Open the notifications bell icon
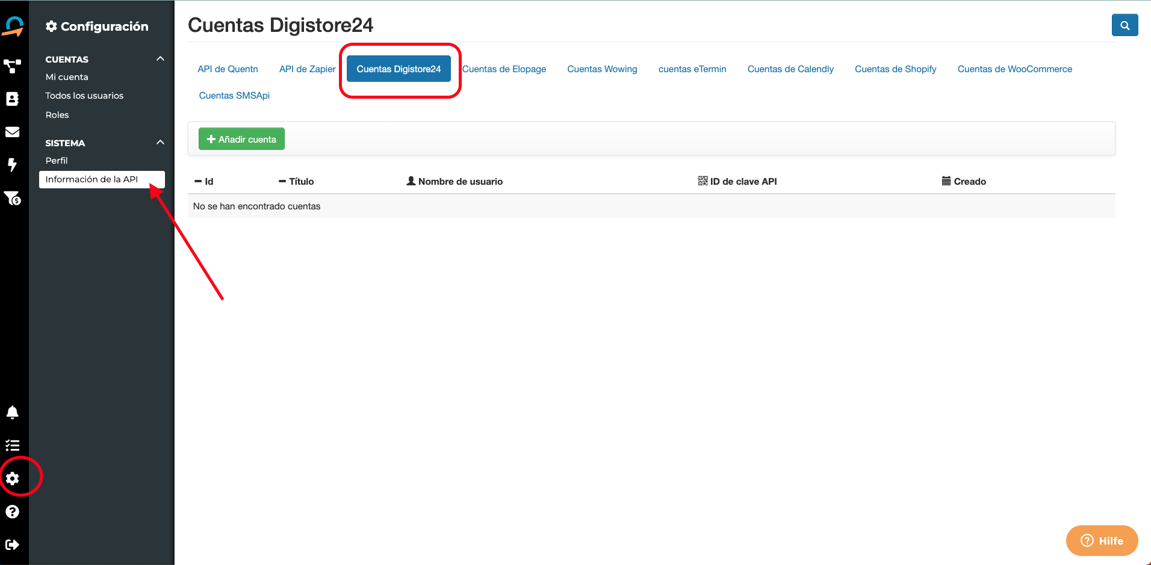Image resolution: width=1151 pixels, height=565 pixels. (13, 412)
